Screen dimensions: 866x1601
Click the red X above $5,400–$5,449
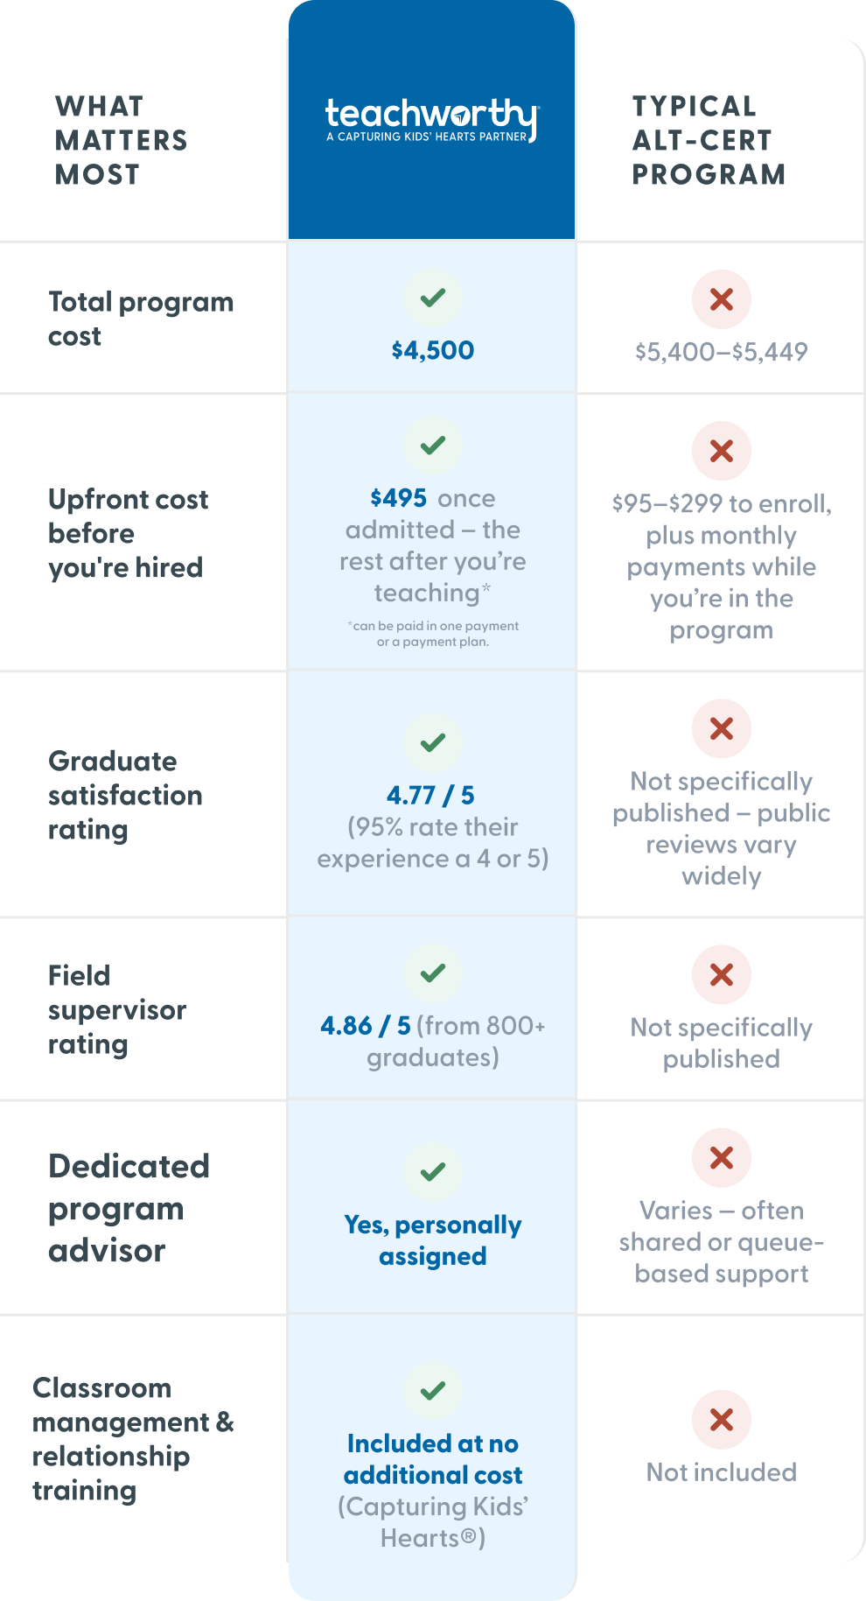point(722,299)
